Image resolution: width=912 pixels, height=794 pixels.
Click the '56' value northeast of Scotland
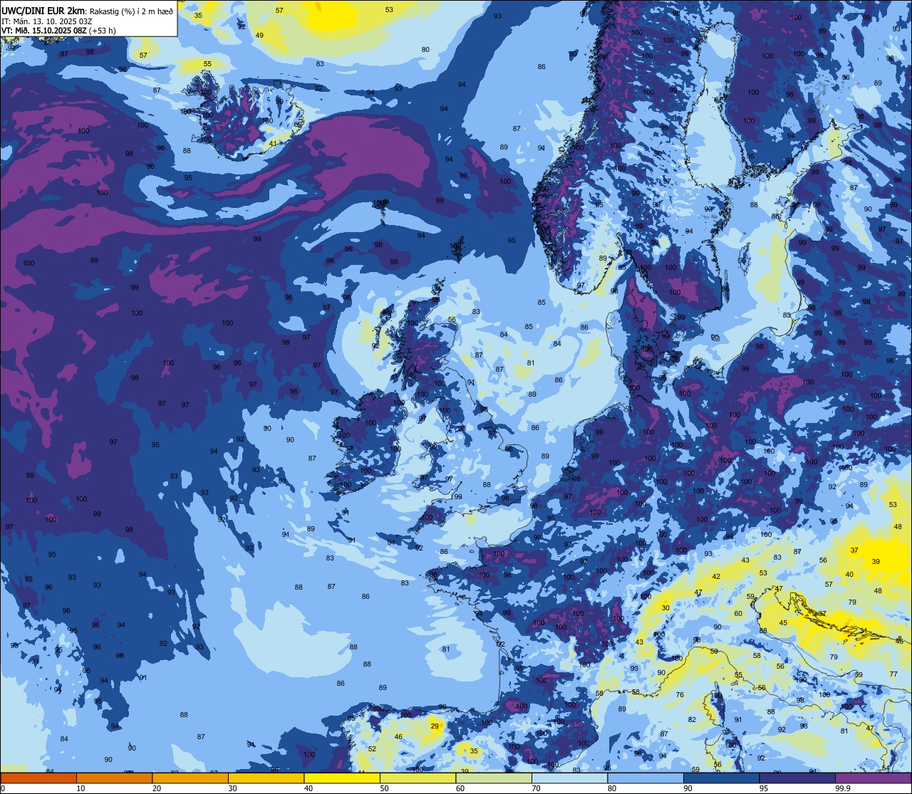(452, 320)
